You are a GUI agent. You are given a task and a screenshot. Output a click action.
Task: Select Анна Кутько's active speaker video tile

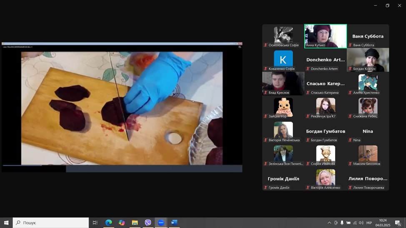[x=326, y=36]
